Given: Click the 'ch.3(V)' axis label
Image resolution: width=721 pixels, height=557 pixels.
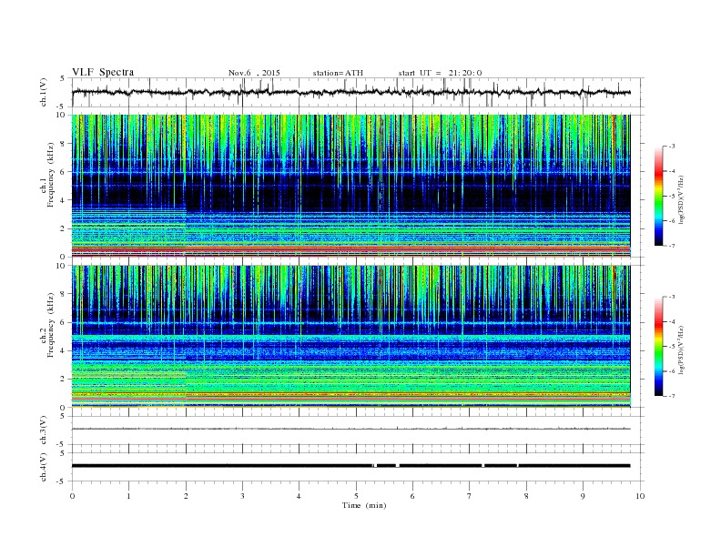Looking at the screenshot, I should (x=44, y=430).
